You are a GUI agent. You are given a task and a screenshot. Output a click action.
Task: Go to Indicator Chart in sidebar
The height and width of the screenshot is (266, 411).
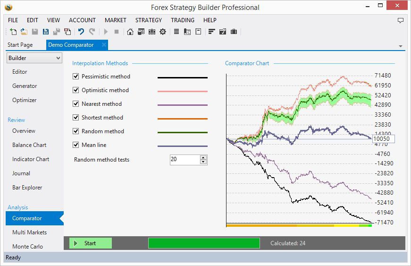(31, 159)
